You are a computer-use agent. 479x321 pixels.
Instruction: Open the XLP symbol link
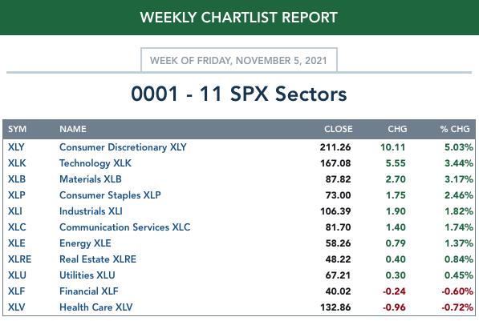click(17, 195)
